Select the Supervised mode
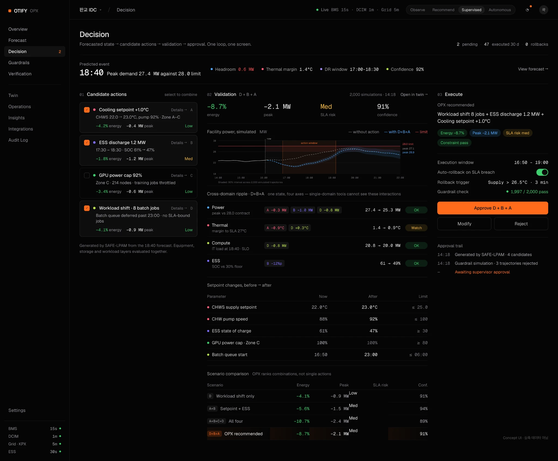The height and width of the screenshot is (461, 558). coord(471,10)
